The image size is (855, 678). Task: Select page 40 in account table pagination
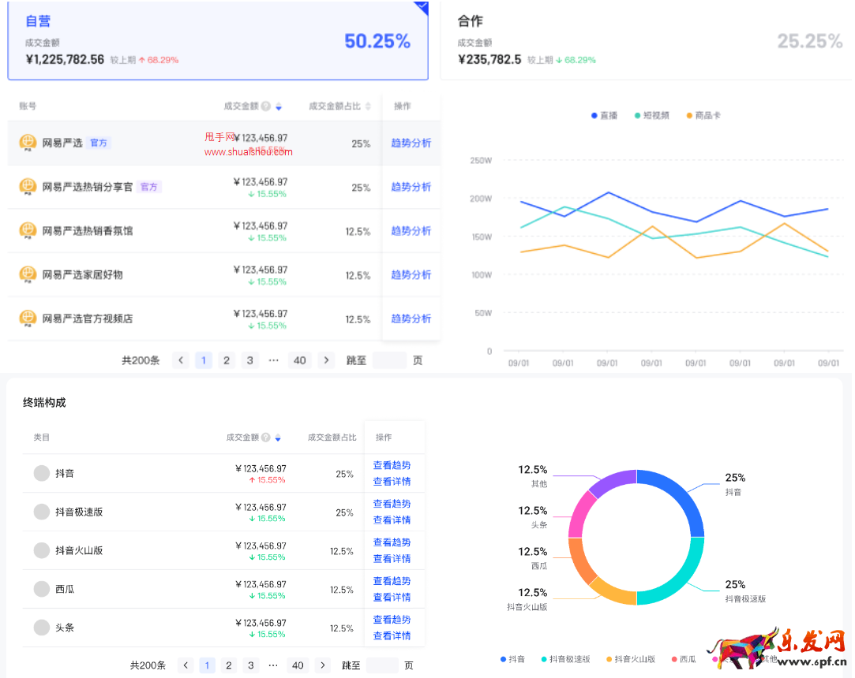pyautogui.click(x=300, y=360)
